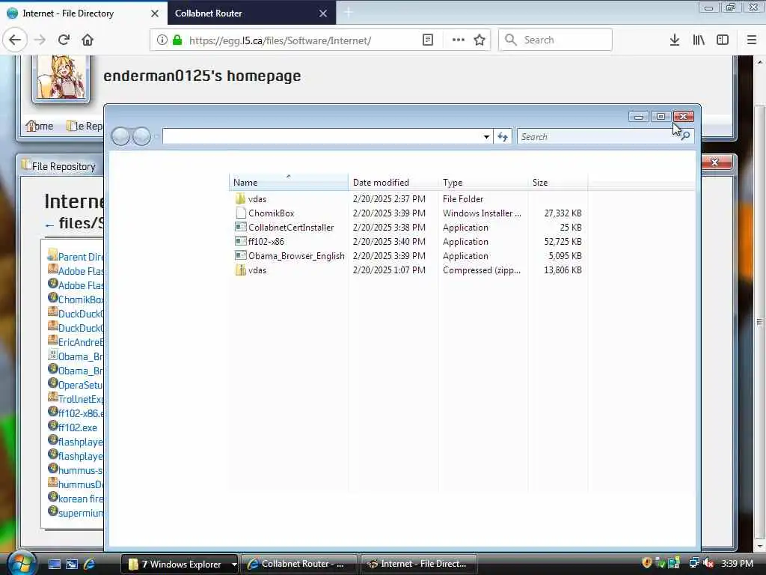The height and width of the screenshot is (575, 766).
Task: Click size value 52,725 KB
Action: tap(563, 242)
